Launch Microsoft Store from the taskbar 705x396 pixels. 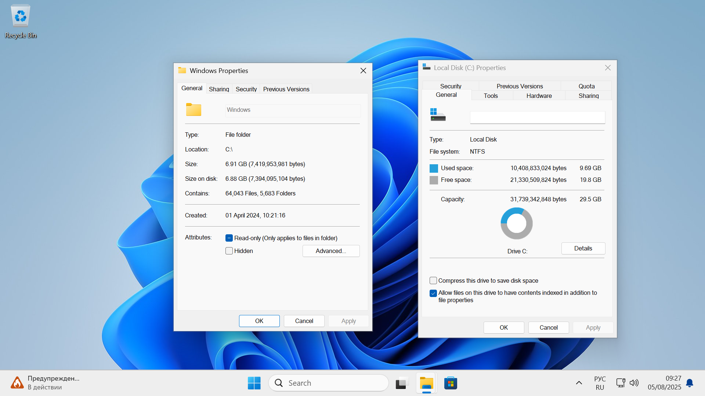click(451, 383)
